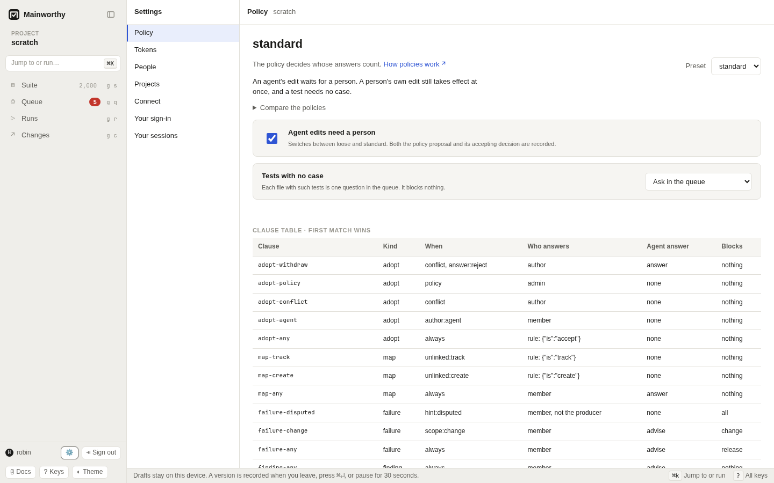Click the admin cell in adopt-policy row
Image resolution: width=774 pixels, height=483 pixels.
[x=582, y=283]
